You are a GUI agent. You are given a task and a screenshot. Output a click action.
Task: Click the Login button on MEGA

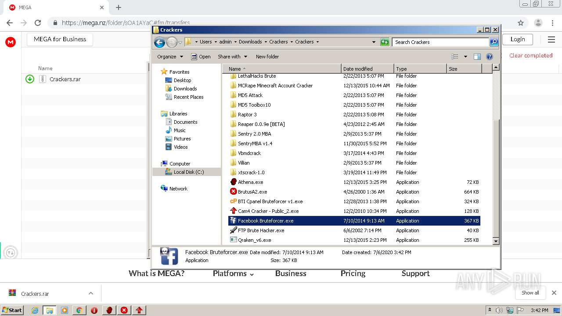click(518, 39)
